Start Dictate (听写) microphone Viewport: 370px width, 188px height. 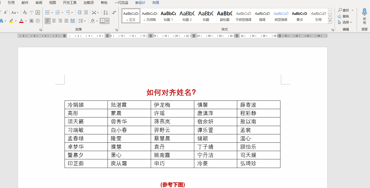(365, 16)
